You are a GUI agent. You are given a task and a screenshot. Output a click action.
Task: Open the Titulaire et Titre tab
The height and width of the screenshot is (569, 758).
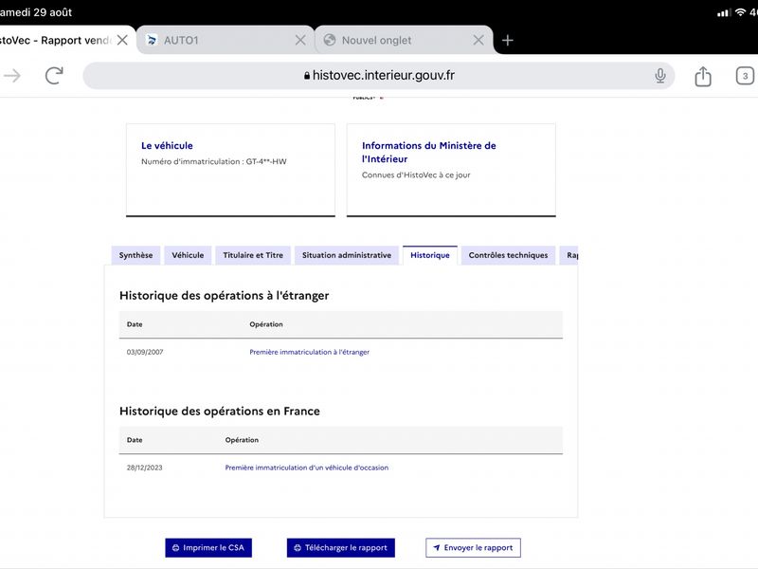coord(253,255)
